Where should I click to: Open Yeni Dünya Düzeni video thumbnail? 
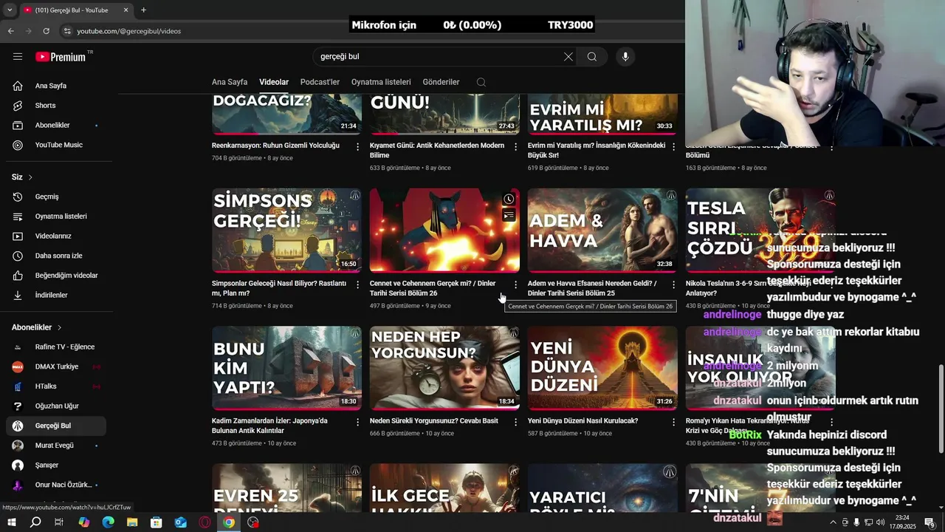point(602,368)
